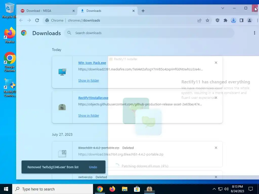Undo removal of hefsdg5346.exe
259x194 pixels.
[x=93, y=167]
